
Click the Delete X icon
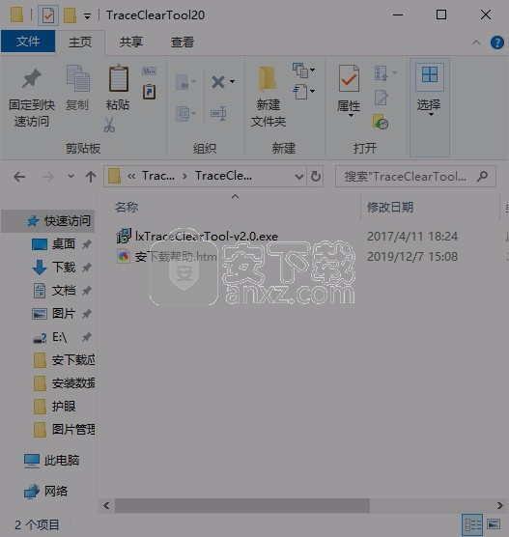pyautogui.click(x=218, y=82)
